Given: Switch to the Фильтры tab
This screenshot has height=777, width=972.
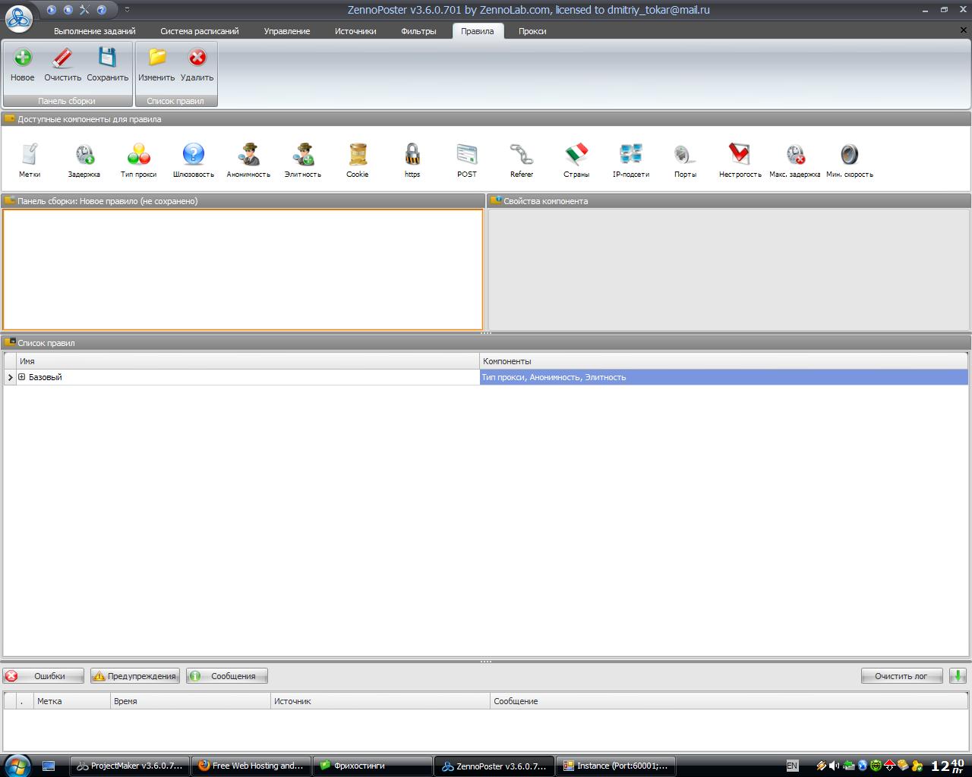Looking at the screenshot, I should [418, 31].
